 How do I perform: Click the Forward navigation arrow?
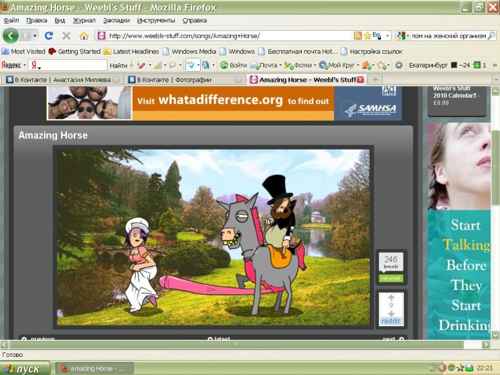tap(26, 35)
